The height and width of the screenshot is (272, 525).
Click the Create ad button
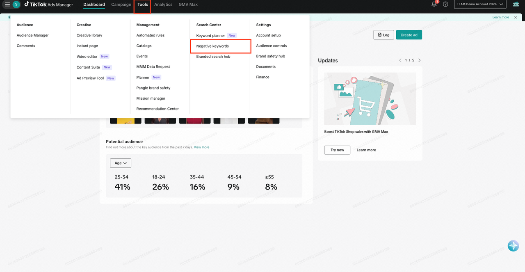point(409,35)
